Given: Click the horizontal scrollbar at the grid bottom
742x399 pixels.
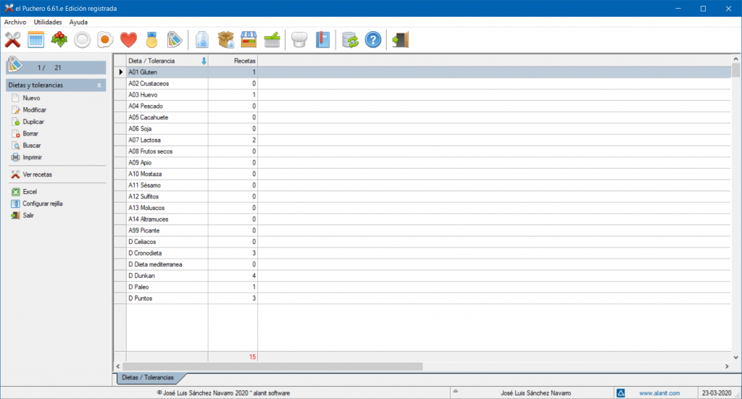Looking at the screenshot, I should click(275, 366).
